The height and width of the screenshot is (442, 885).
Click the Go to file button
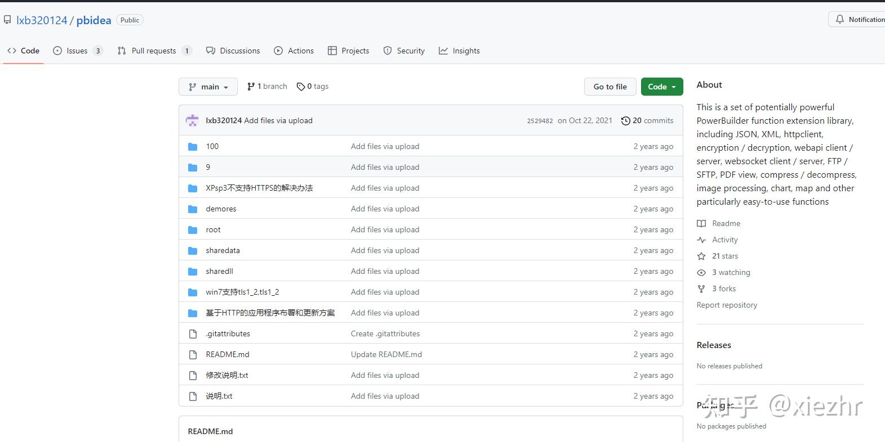pyautogui.click(x=610, y=87)
